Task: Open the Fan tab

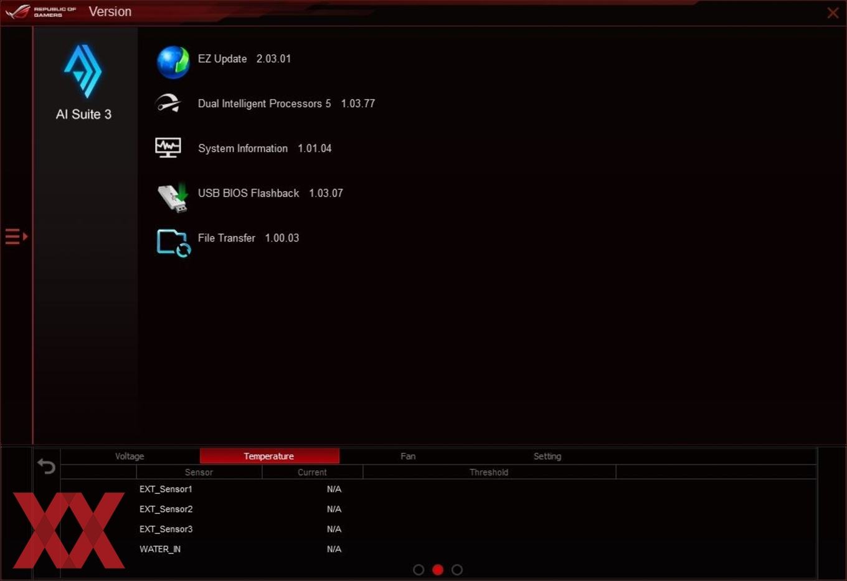Action: point(408,456)
